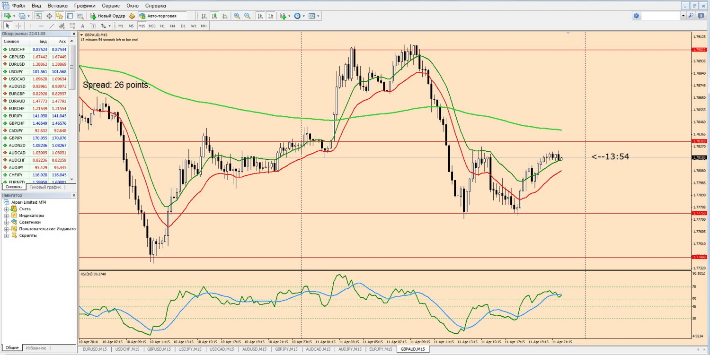
Task: Select the horizontal line drawing tool
Action: click(x=41, y=26)
